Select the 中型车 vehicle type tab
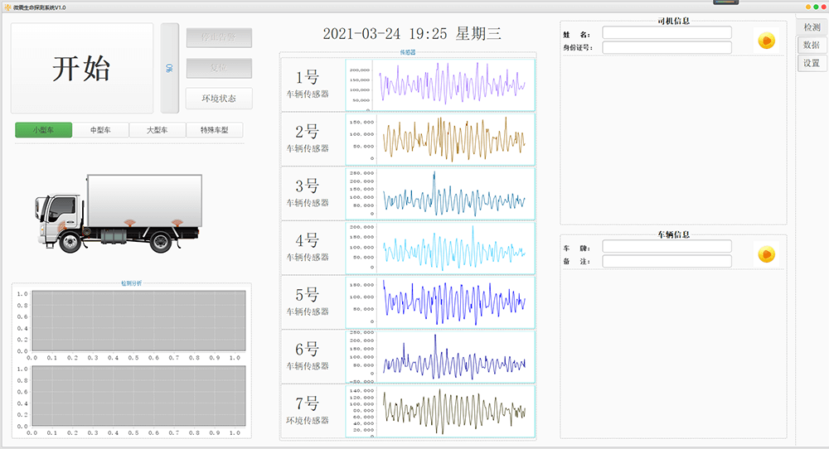The height and width of the screenshot is (449, 829). tap(100, 130)
